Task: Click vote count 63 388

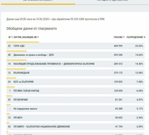Action: [x=119, y=109]
